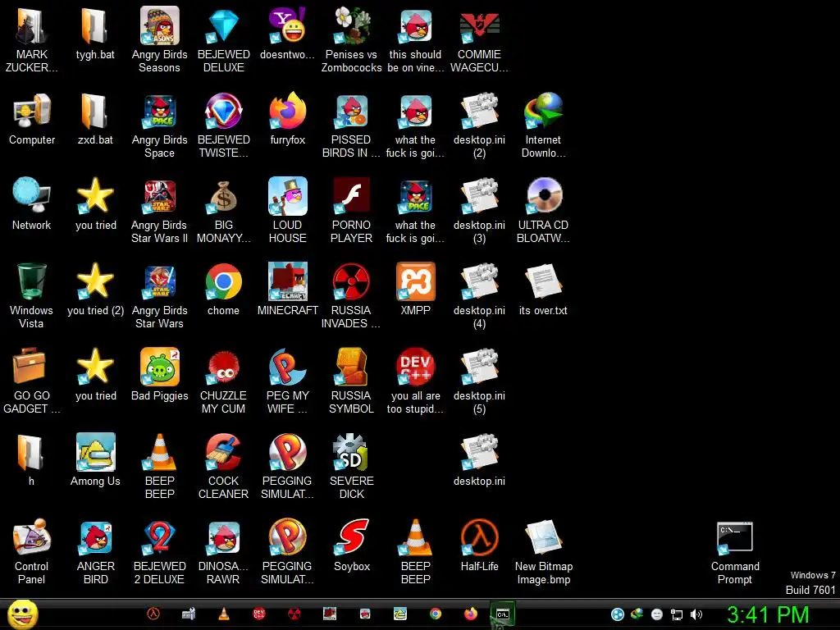Click the Dev-C++ icon in taskbar
The image size is (840, 630).
coord(258,614)
